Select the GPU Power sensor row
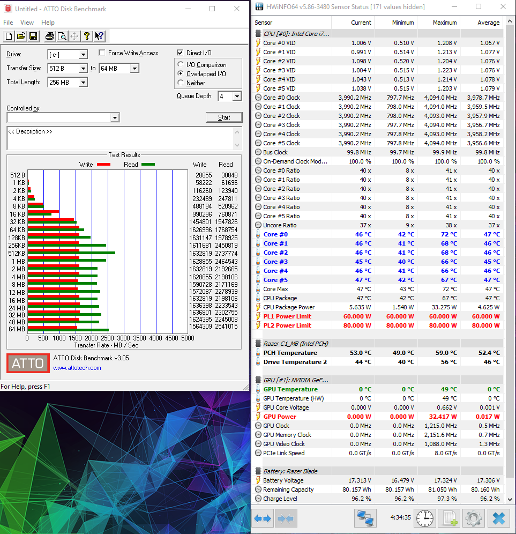The image size is (516, 534). tap(378, 417)
